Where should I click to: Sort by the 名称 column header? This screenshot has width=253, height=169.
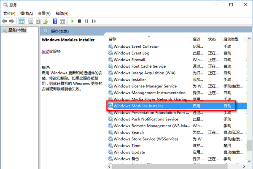click(113, 39)
